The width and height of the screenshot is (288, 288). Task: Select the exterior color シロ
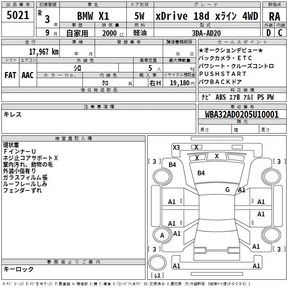tap(77, 68)
